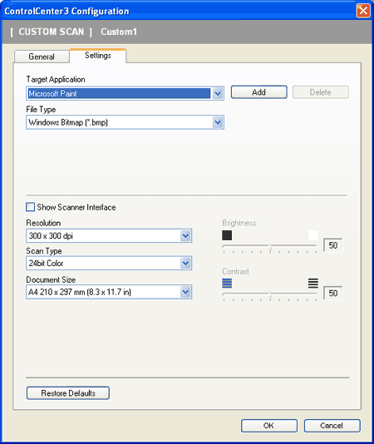Open the Document Size dropdown

click(x=185, y=292)
